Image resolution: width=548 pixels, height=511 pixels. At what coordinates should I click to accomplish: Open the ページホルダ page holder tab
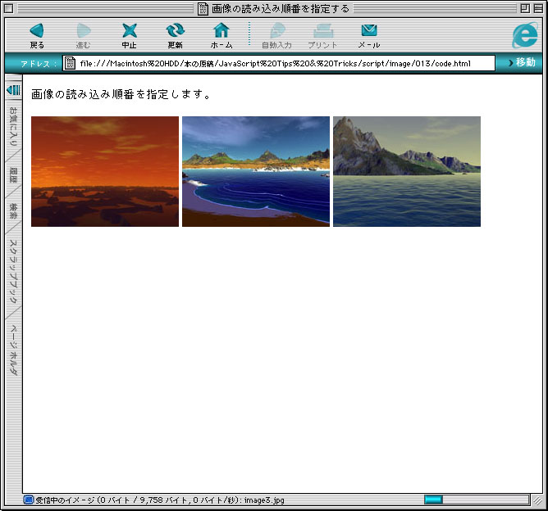pos(13,350)
